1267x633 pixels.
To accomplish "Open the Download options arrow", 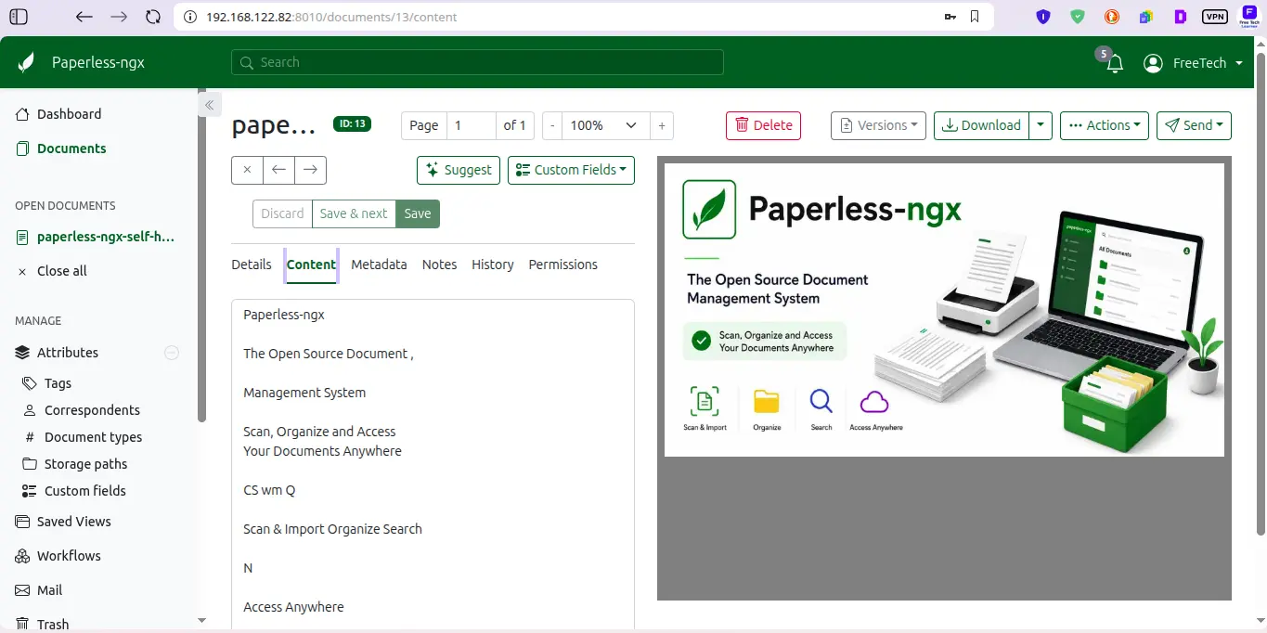I will [1041, 125].
